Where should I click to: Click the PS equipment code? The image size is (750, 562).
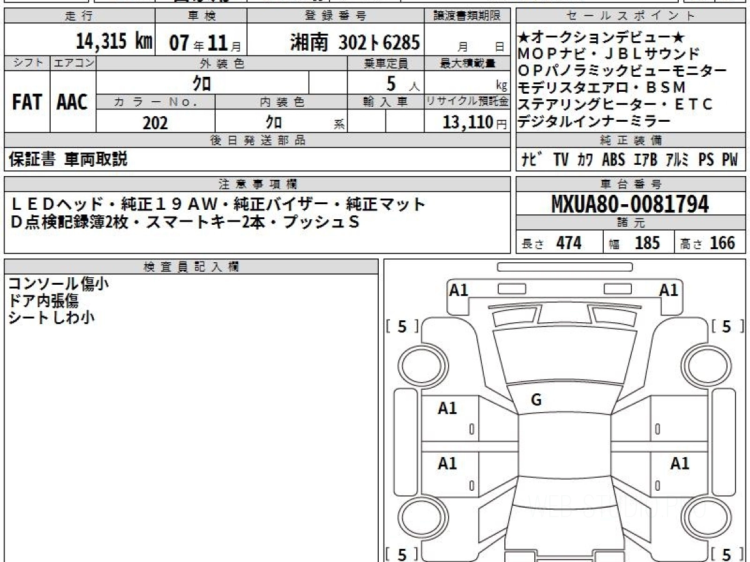pyautogui.click(x=706, y=160)
